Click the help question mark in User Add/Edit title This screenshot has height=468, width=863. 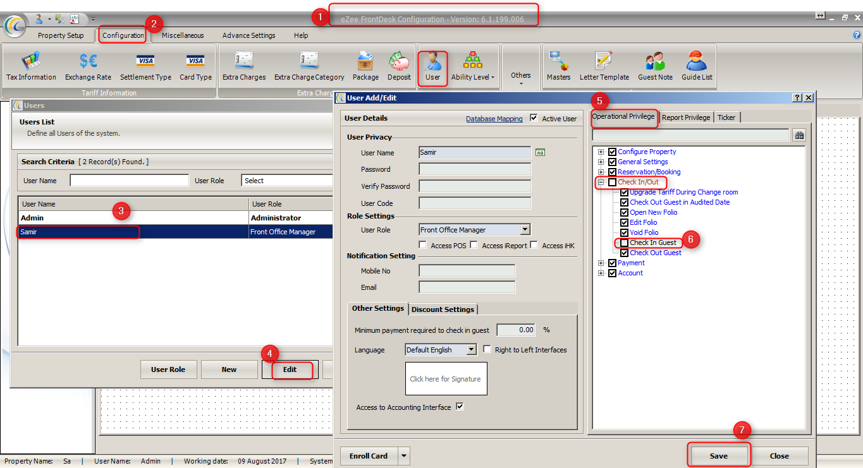coord(797,97)
